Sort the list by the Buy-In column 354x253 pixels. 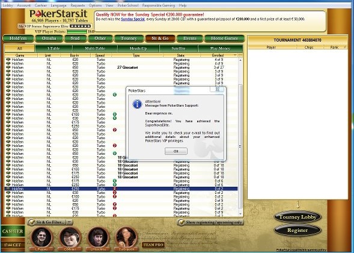[75, 55]
